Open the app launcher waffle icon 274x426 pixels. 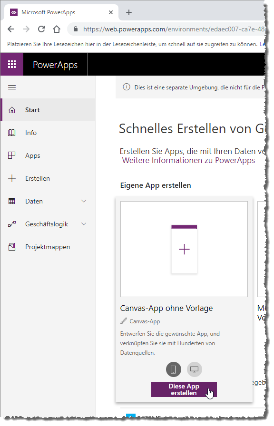pyautogui.click(x=12, y=64)
